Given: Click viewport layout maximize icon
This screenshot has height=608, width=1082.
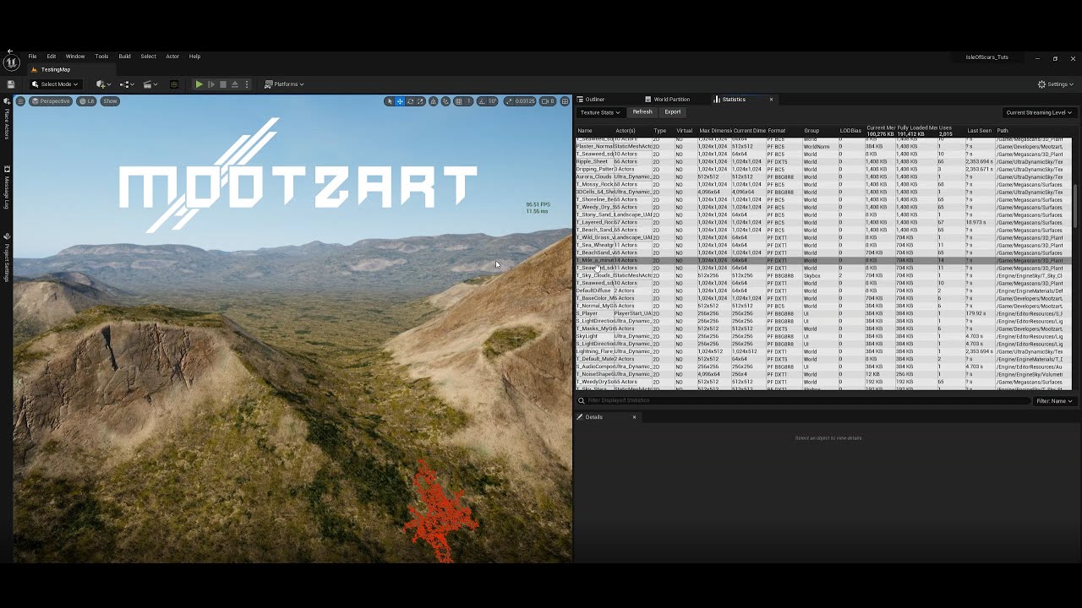Looking at the screenshot, I should point(565,101).
